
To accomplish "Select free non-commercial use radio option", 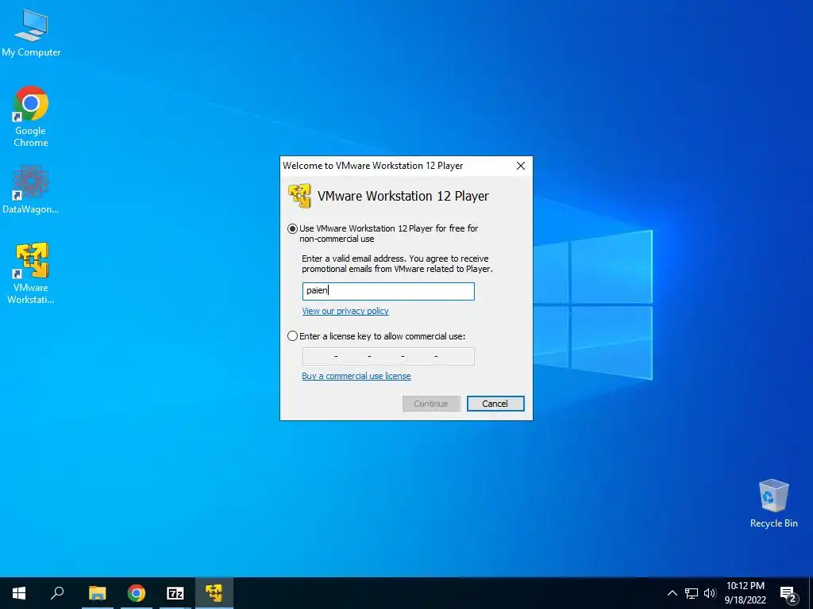I will tap(292, 229).
